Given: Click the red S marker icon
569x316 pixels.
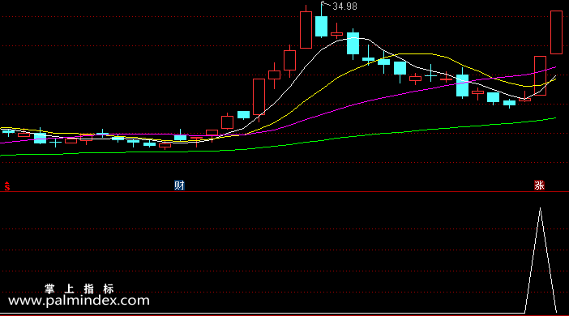Looking at the screenshot, I should point(7,186).
